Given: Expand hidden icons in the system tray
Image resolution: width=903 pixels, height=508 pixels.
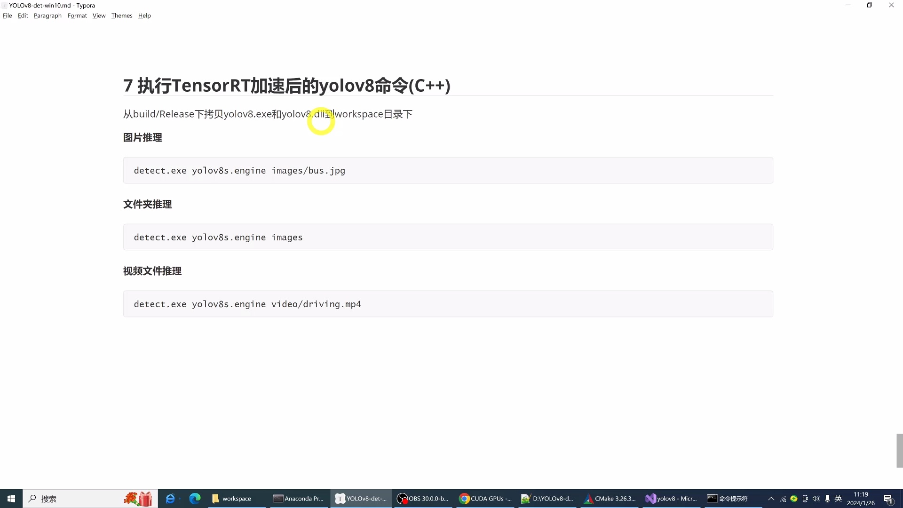Looking at the screenshot, I should (x=770, y=499).
